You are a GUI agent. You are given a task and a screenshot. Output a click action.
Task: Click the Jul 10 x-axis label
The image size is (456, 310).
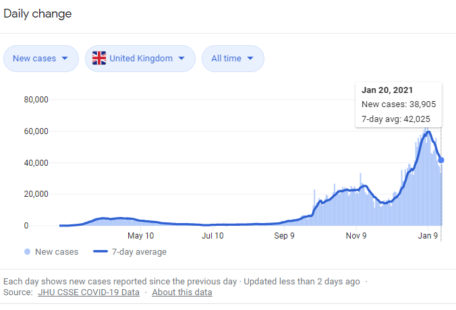point(212,236)
